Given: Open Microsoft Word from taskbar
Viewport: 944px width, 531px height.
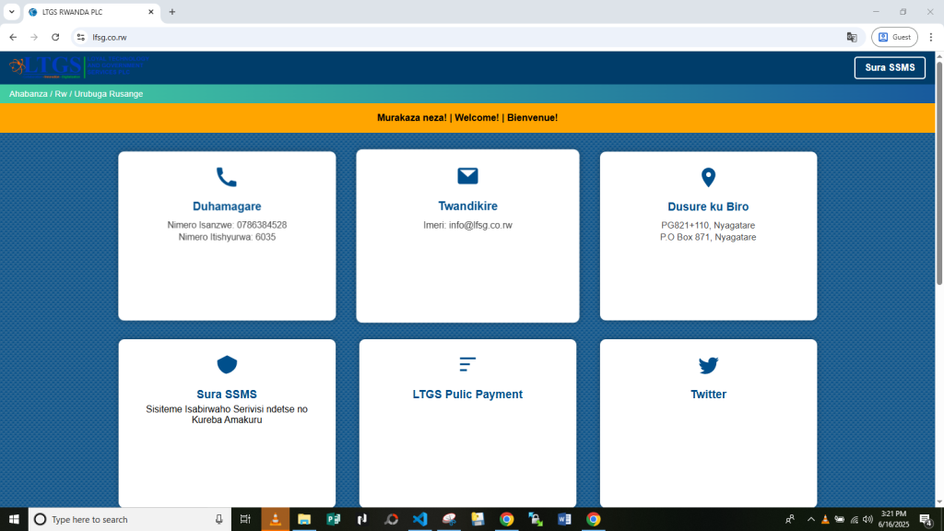Looking at the screenshot, I should click(x=564, y=519).
